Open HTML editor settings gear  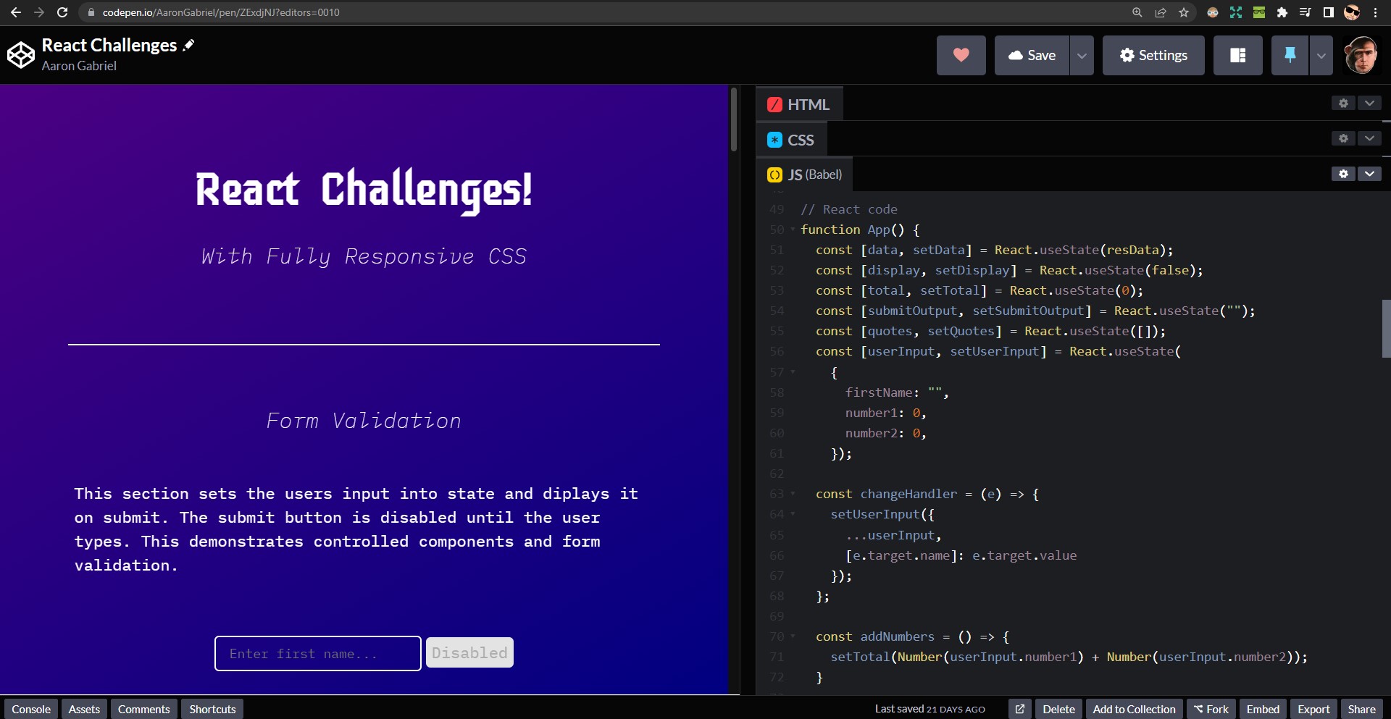(1343, 104)
